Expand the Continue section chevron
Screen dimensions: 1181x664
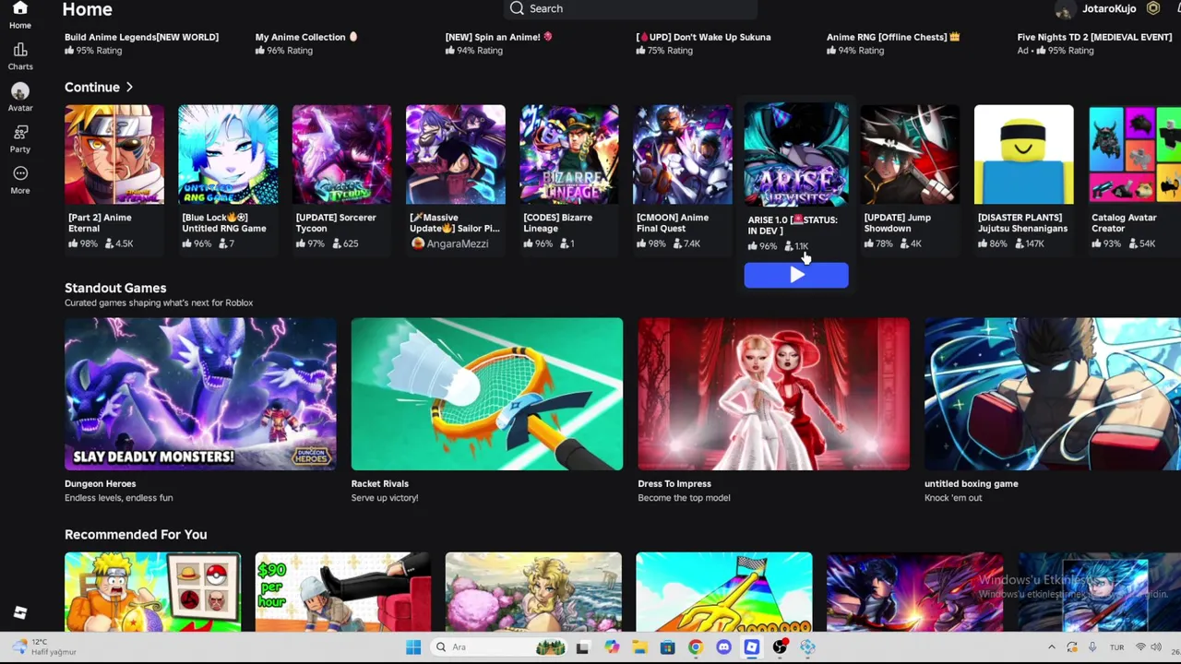pyautogui.click(x=129, y=87)
